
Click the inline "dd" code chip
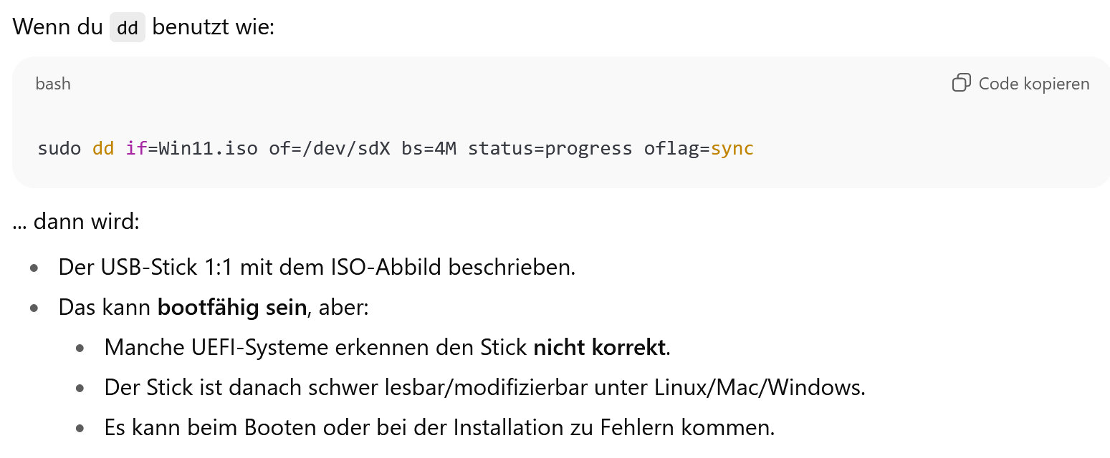(128, 29)
